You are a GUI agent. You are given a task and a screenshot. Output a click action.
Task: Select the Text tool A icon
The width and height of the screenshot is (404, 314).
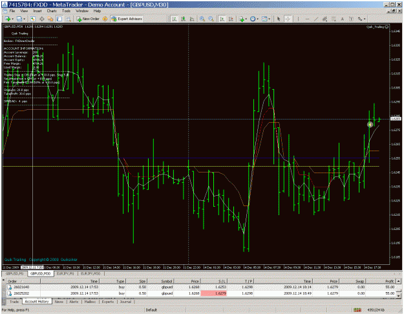coord(343,19)
